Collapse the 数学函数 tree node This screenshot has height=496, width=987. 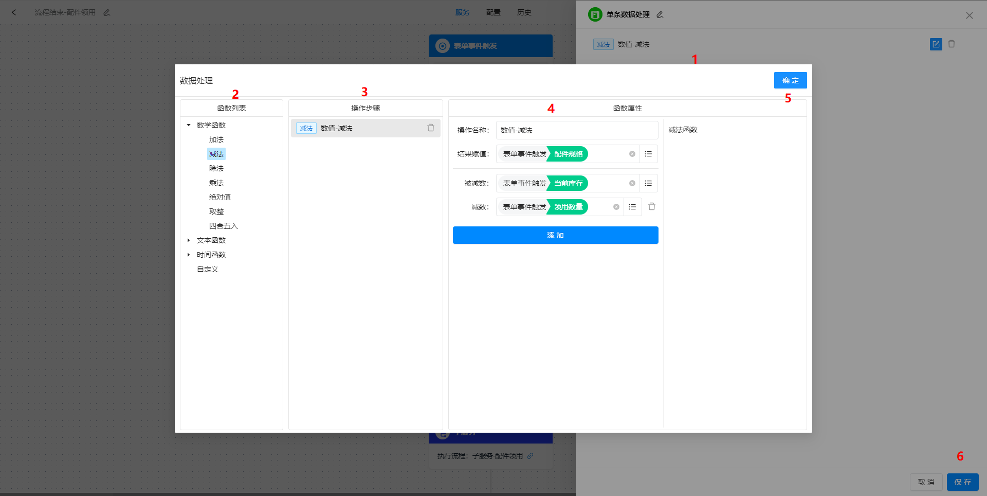189,125
